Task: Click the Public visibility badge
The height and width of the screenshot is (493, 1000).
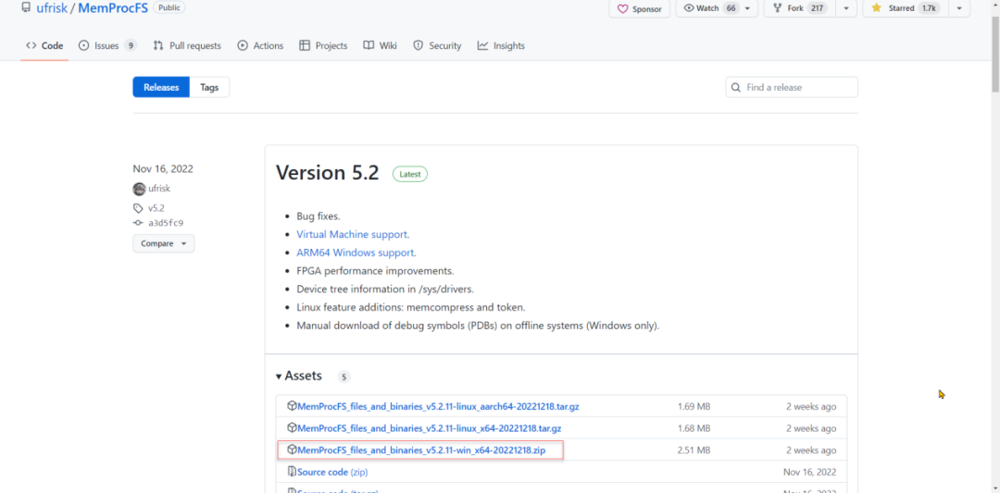Action: pos(169,8)
